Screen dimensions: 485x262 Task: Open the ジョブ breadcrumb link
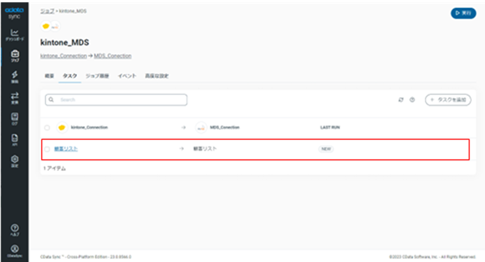click(47, 11)
